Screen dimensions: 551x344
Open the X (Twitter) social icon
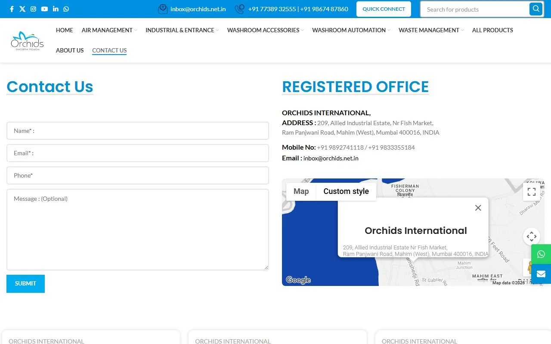(x=22, y=9)
